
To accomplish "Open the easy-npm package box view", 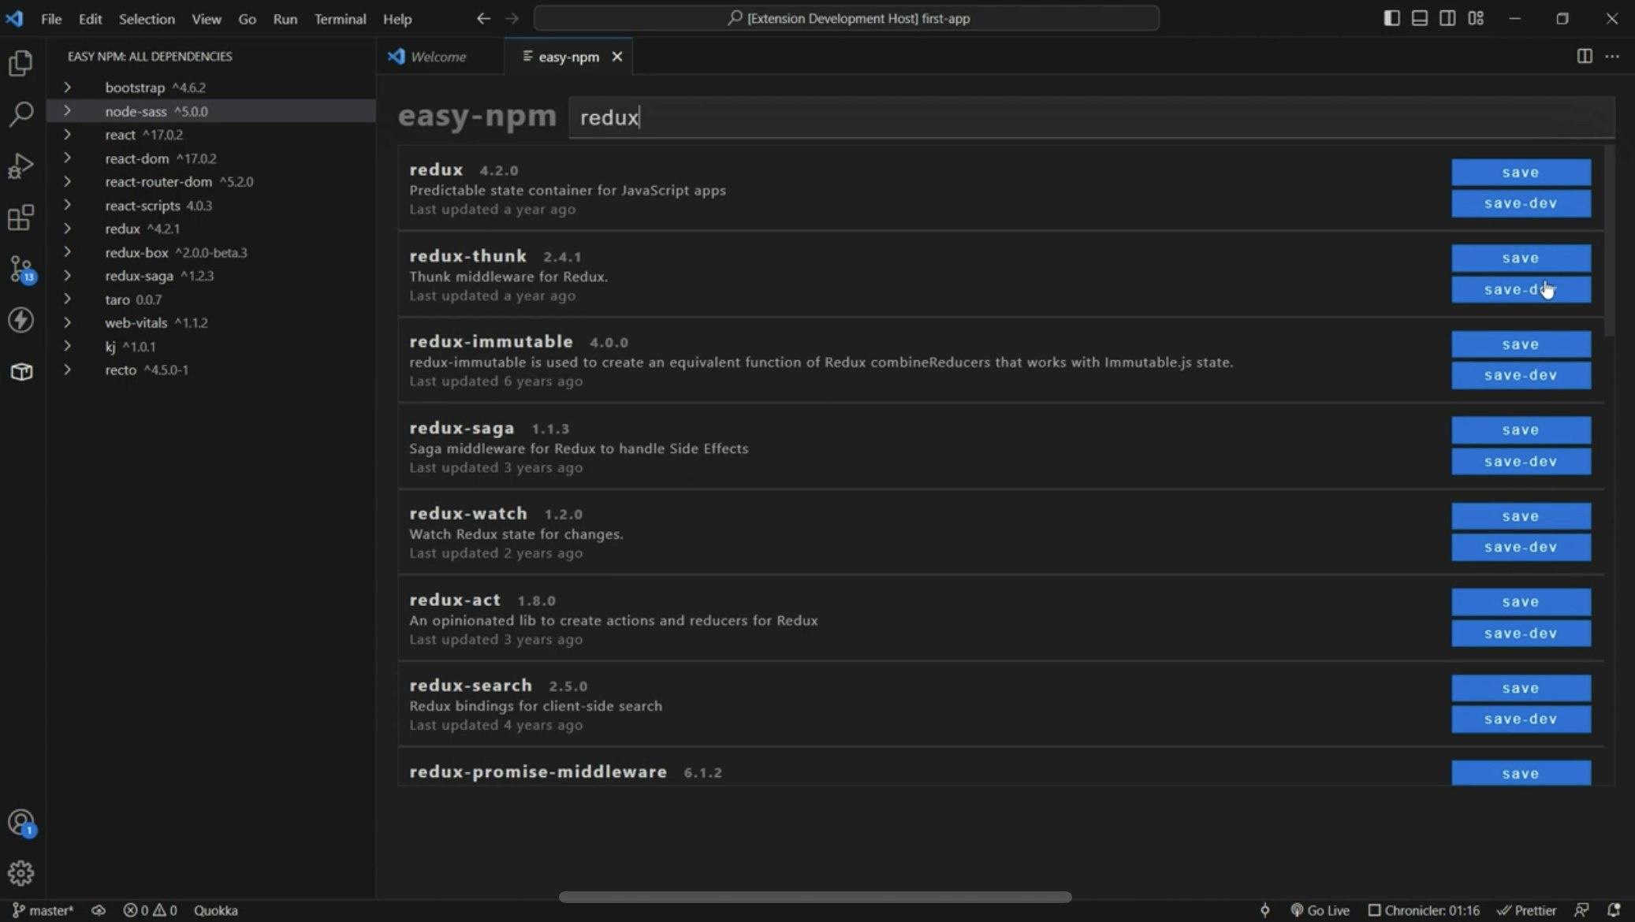I will pyautogui.click(x=21, y=371).
